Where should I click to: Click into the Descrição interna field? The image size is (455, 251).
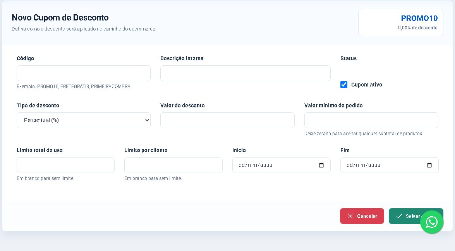[x=245, y=73]
